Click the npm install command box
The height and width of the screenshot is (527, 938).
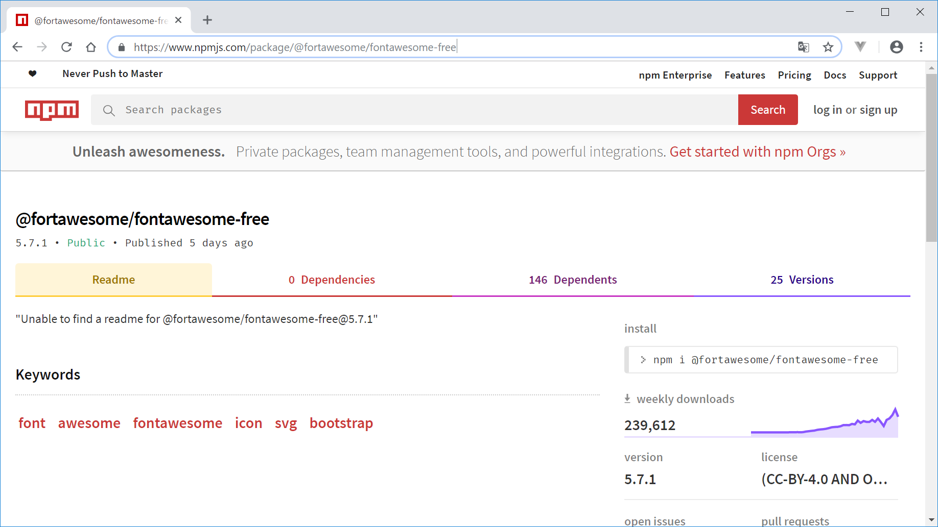[761, 360]
